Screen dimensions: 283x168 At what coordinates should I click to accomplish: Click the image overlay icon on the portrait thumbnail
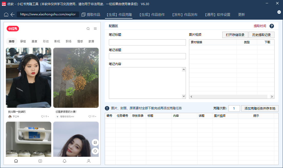(x=95, y=143)
